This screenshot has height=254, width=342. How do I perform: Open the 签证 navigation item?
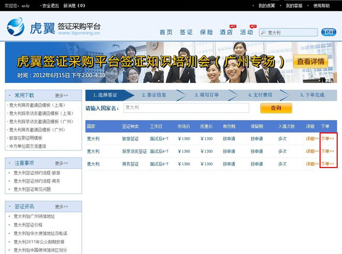186,32
